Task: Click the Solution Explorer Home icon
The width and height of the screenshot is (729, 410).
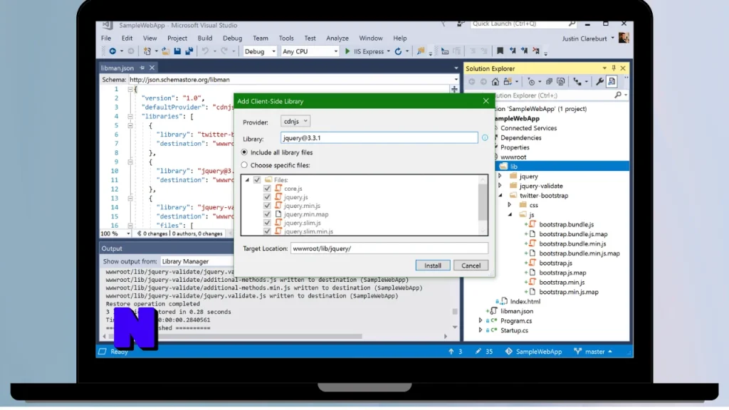Action: [495, 82]
